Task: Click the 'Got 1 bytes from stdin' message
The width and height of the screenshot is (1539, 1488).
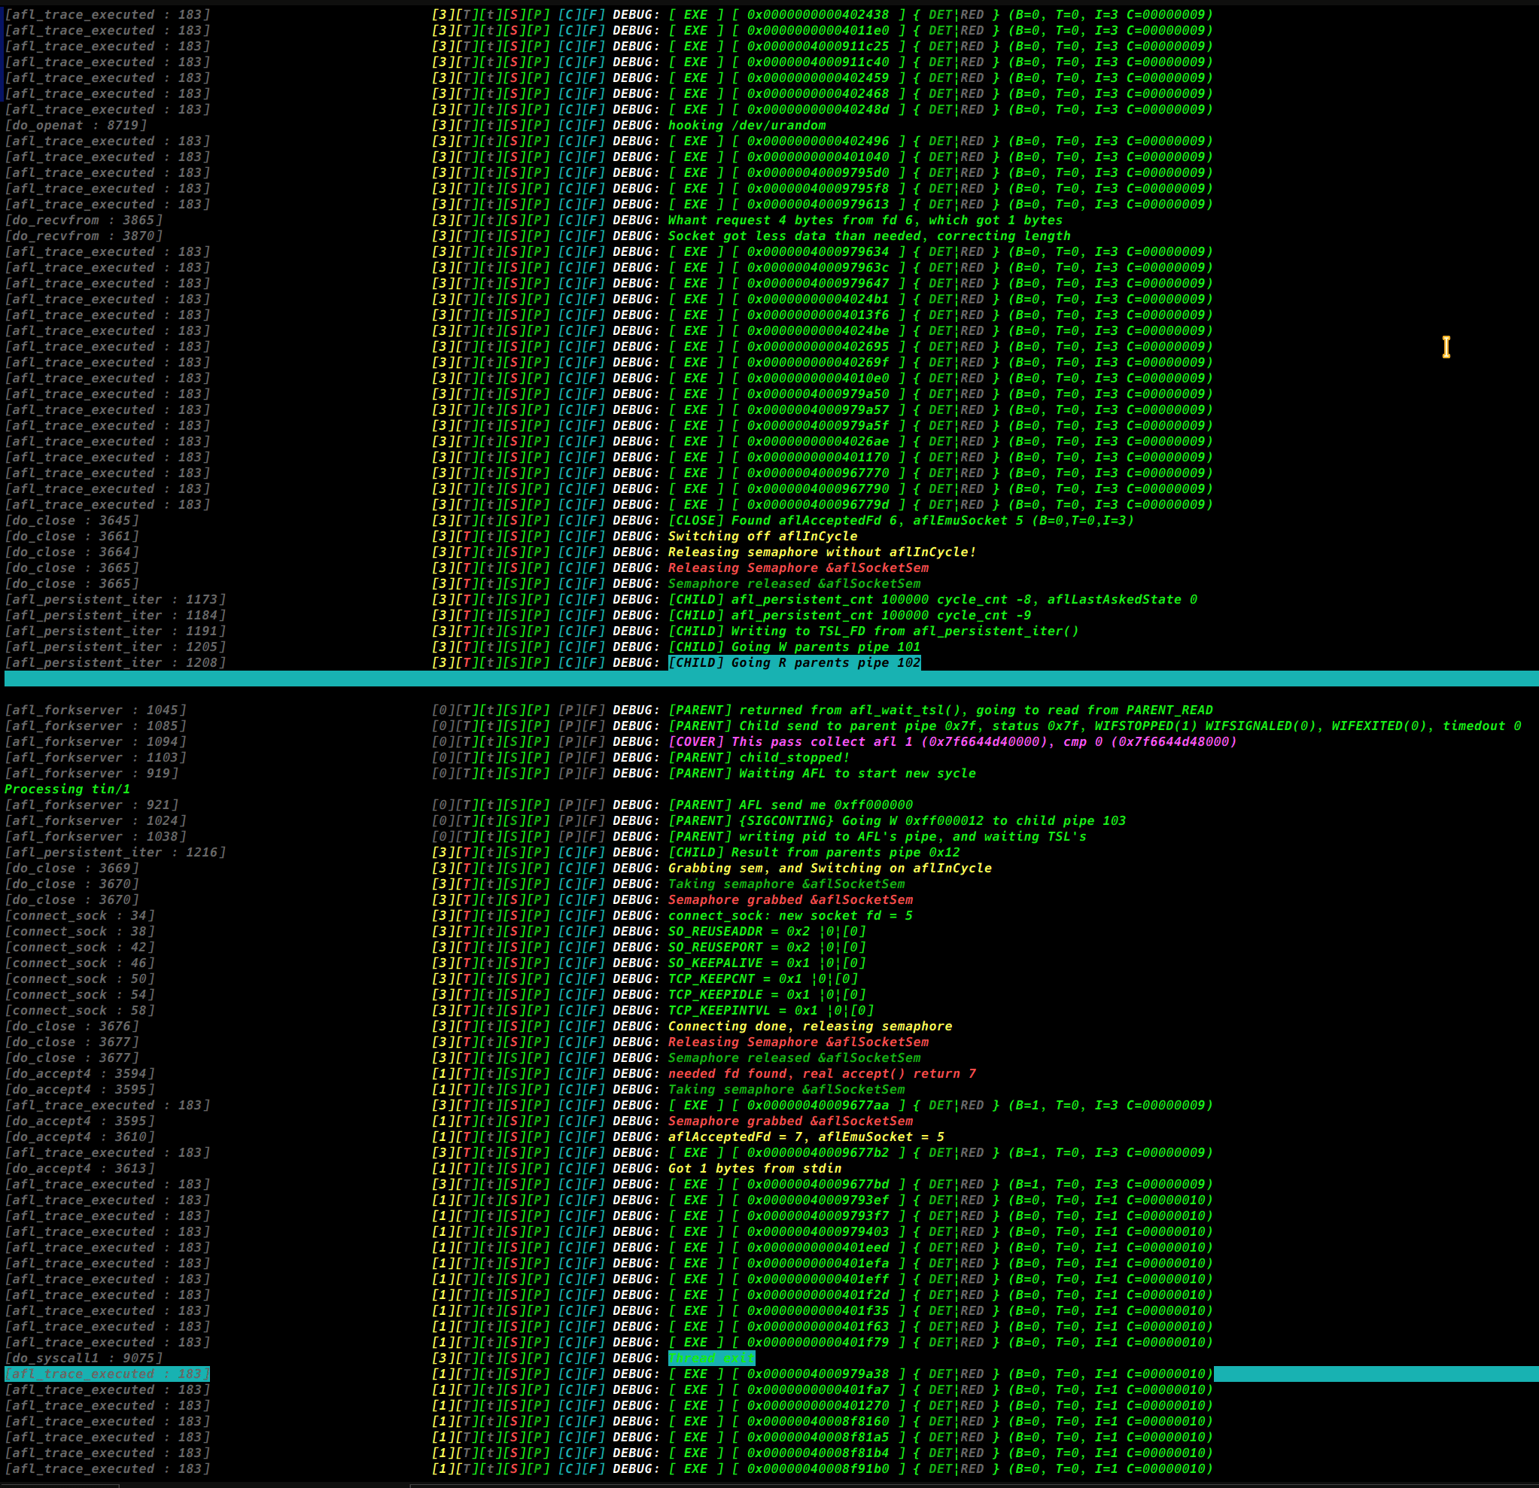Action: pyautogui.click(x=754, y=1168)
